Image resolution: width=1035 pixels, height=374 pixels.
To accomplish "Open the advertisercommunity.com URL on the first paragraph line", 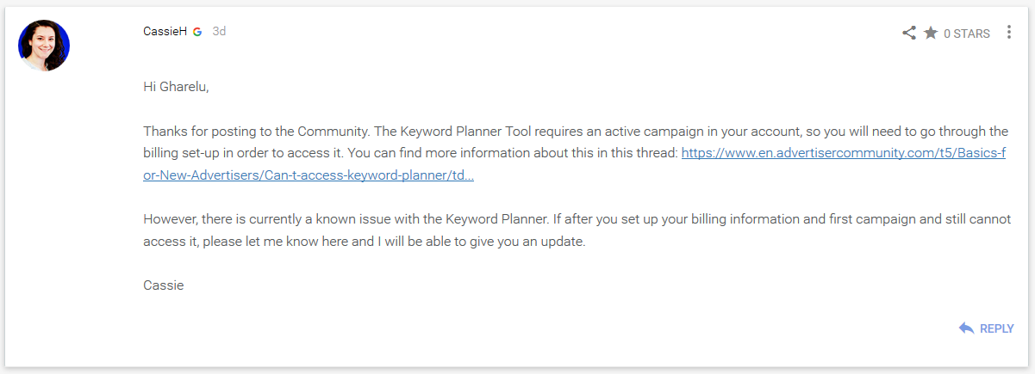I will click(x=845, y=153).
